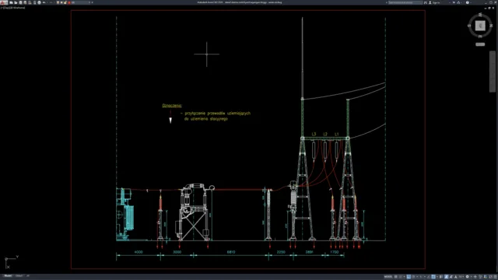Click the Redo arrow icon
The image size is (498, 280).
coord(51,2)
